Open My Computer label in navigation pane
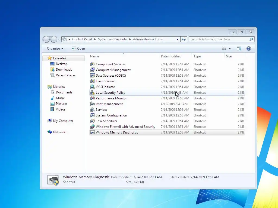The height and width of the screenshot is (208, 278). 63,121
